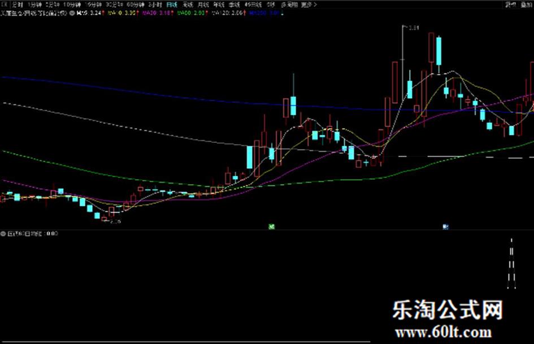Select the 2小时 period tab
Image resolution: width=534 pixels, height=344 pixels.
[x=155, y=5]
